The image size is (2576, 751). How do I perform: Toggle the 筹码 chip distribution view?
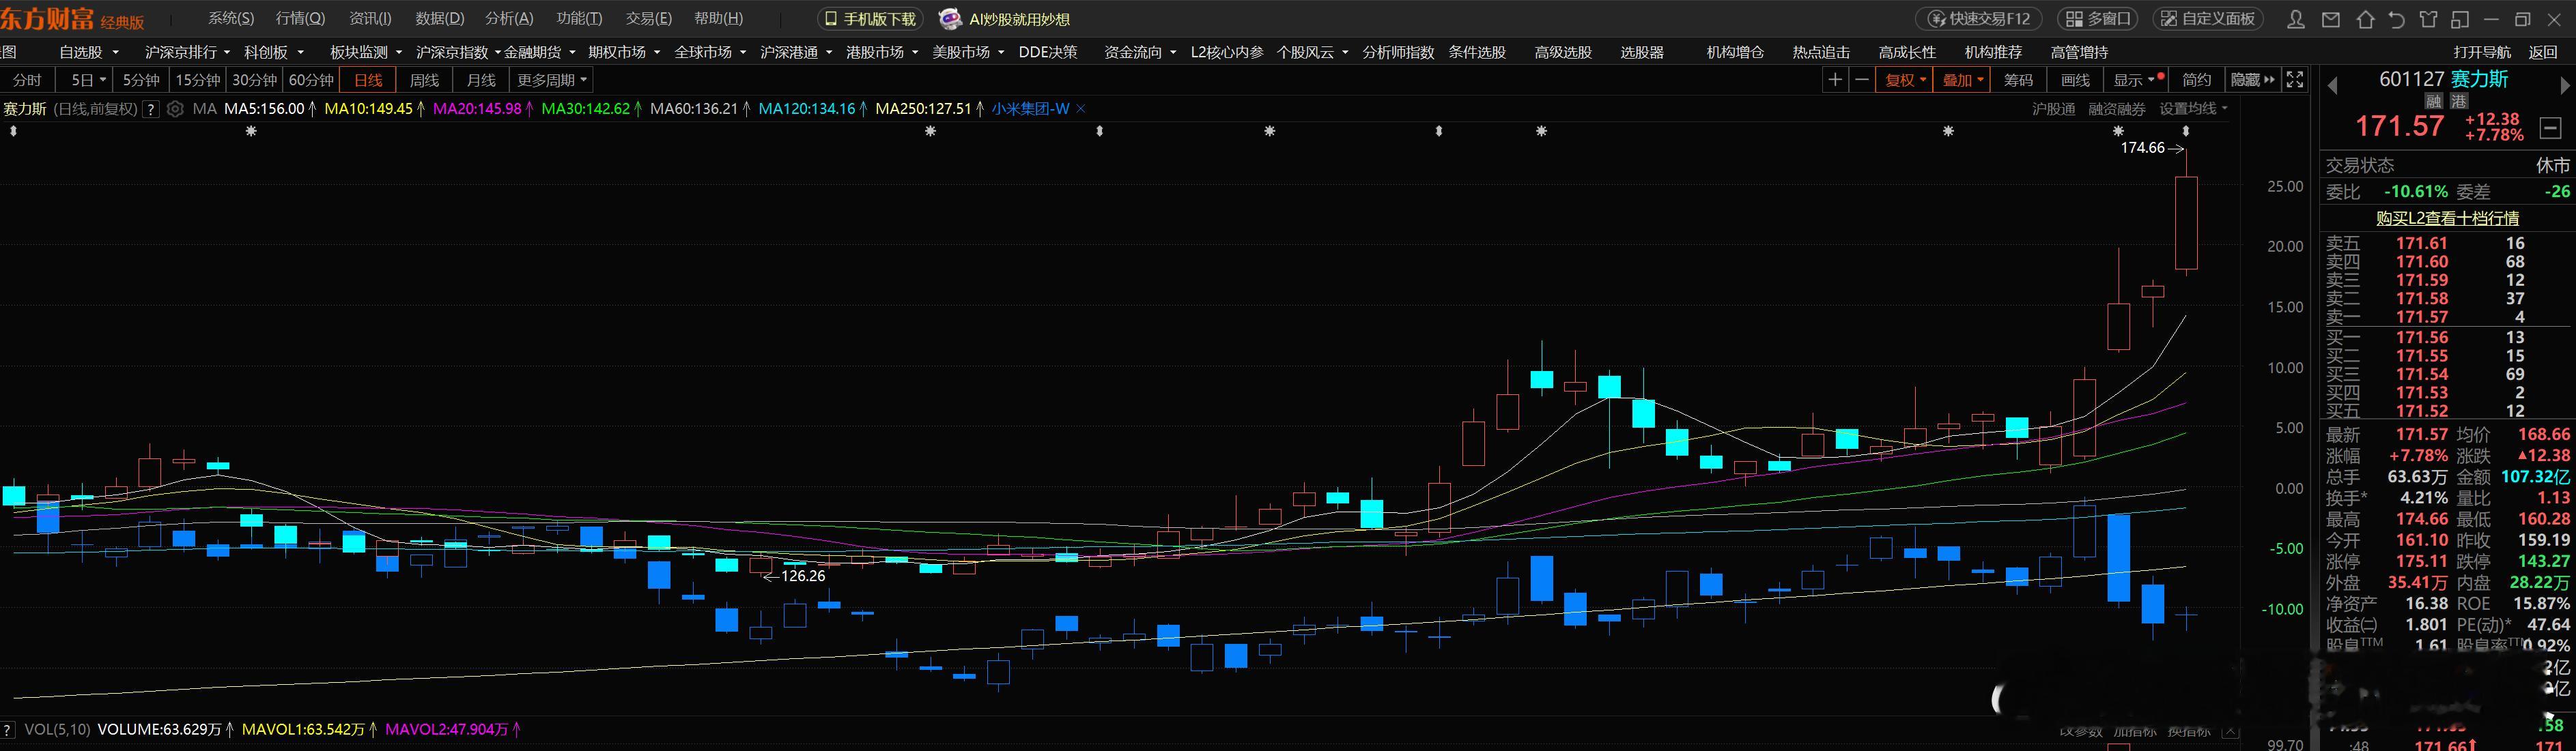(2019, 80)
